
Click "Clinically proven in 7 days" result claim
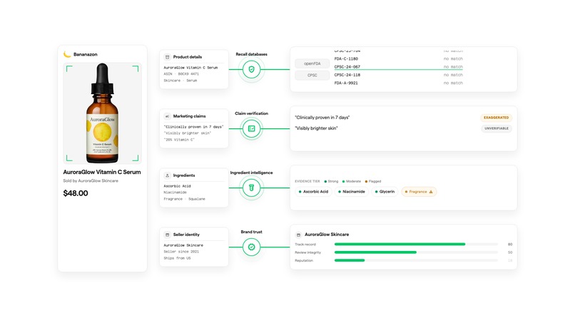[322, 118]
